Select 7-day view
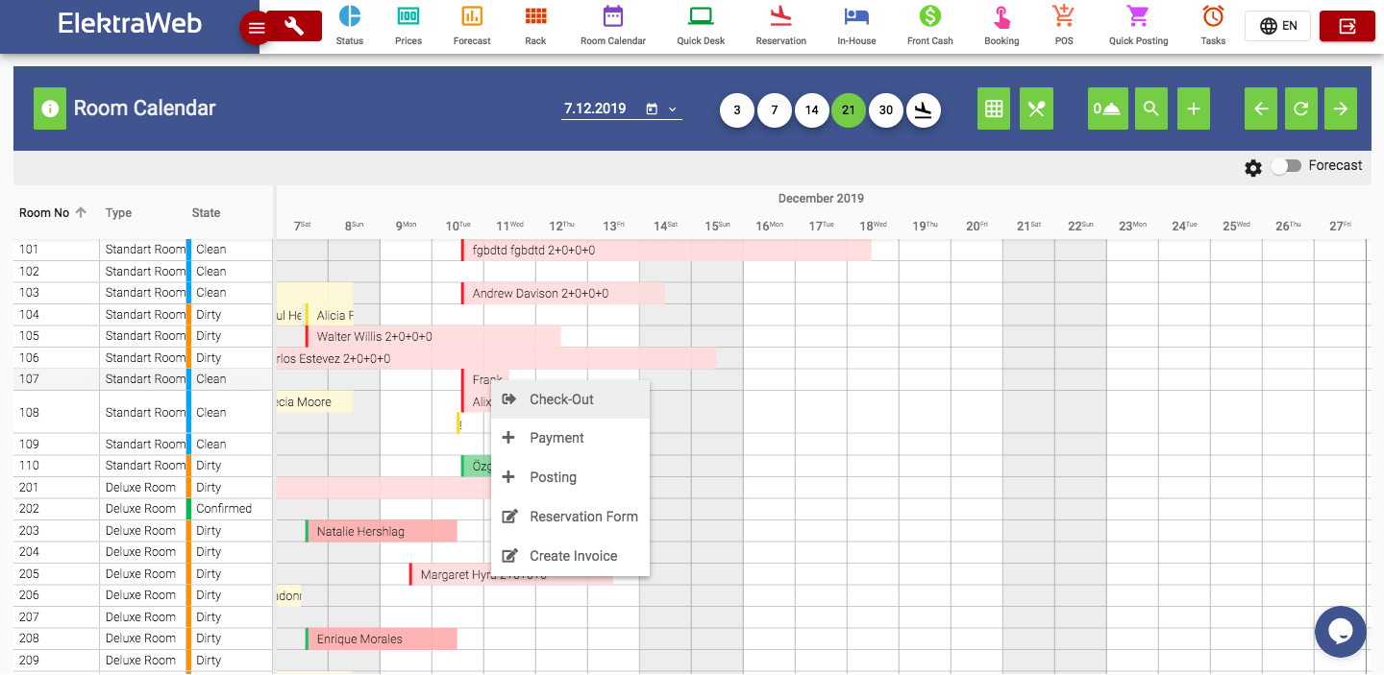The height and width of the screenshot is (675, 1384). [774, 109]
